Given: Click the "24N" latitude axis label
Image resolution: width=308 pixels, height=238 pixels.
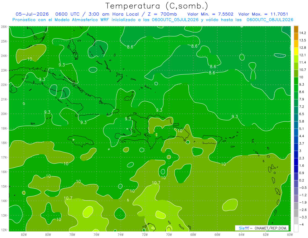Looking at the screenshot, I should (x=4, y=55).
